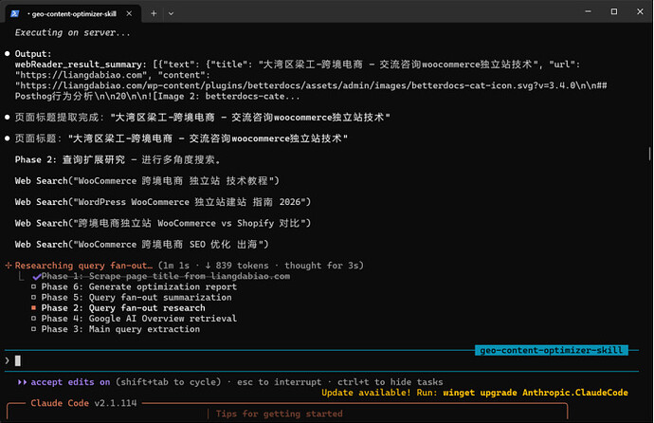Viewport: 654px width, 423px height.
Task: Click the betterdocs-cat-icon.svg URL line
Action: tap(311, 85)
